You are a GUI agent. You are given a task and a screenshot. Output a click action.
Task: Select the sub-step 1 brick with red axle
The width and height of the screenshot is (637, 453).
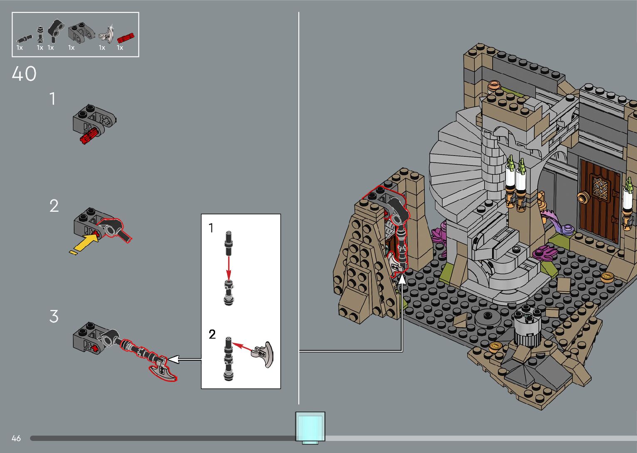click(x=94, y=123)
